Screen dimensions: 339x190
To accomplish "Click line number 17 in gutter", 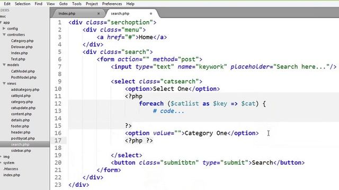I will pyautogui.click(x=58, y=140).
